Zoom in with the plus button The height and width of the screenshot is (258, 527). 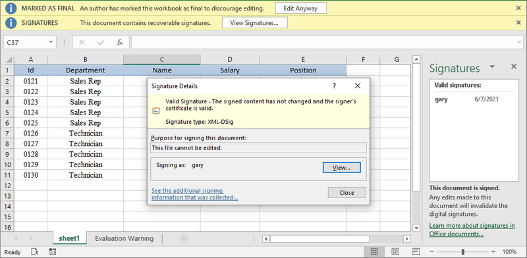493,251
